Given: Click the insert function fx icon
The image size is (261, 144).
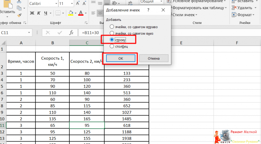Looking at the screenshot, I should 71,33.
